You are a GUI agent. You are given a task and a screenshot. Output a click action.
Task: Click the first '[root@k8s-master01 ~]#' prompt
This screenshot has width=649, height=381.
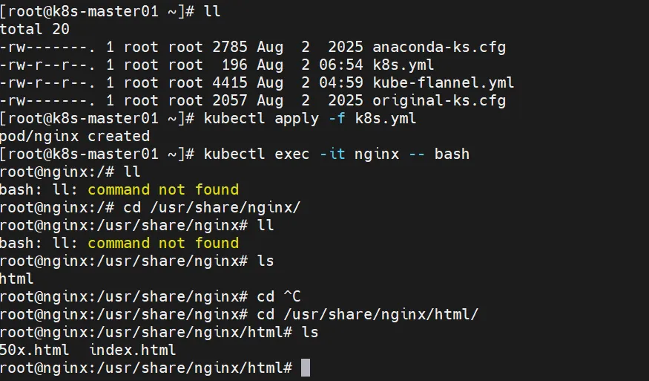97,12
